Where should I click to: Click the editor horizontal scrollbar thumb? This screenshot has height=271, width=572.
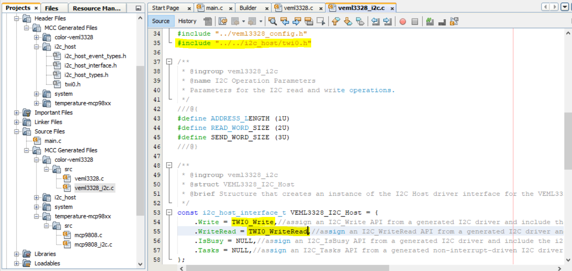(288, 268)
